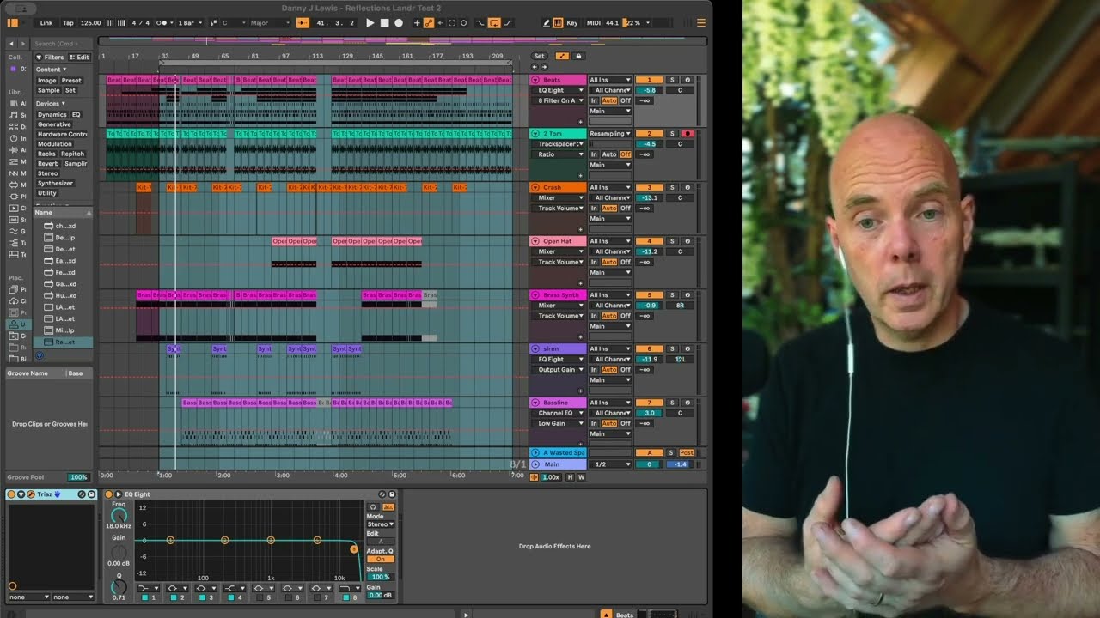Screen dimensions: 1100x618
Task: Open the Major scale mode dropdown
Action: 270,23
